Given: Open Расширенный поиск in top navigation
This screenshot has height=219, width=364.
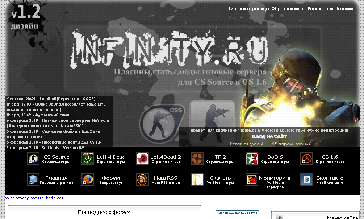Looking at the screenshot, I should point(331,9).
